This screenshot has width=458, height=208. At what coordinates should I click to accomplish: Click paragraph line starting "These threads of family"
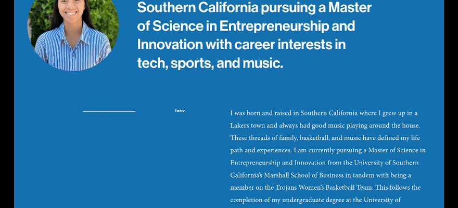325,138
